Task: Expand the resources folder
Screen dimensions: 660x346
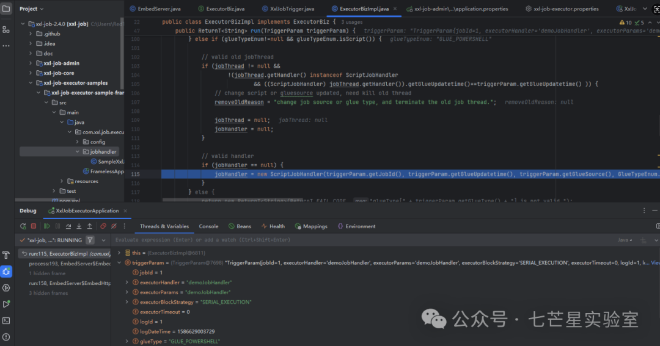Action: coord(62,181)
